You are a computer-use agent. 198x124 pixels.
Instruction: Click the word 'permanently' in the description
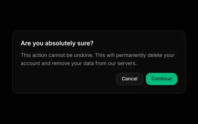tap(131, 55)
